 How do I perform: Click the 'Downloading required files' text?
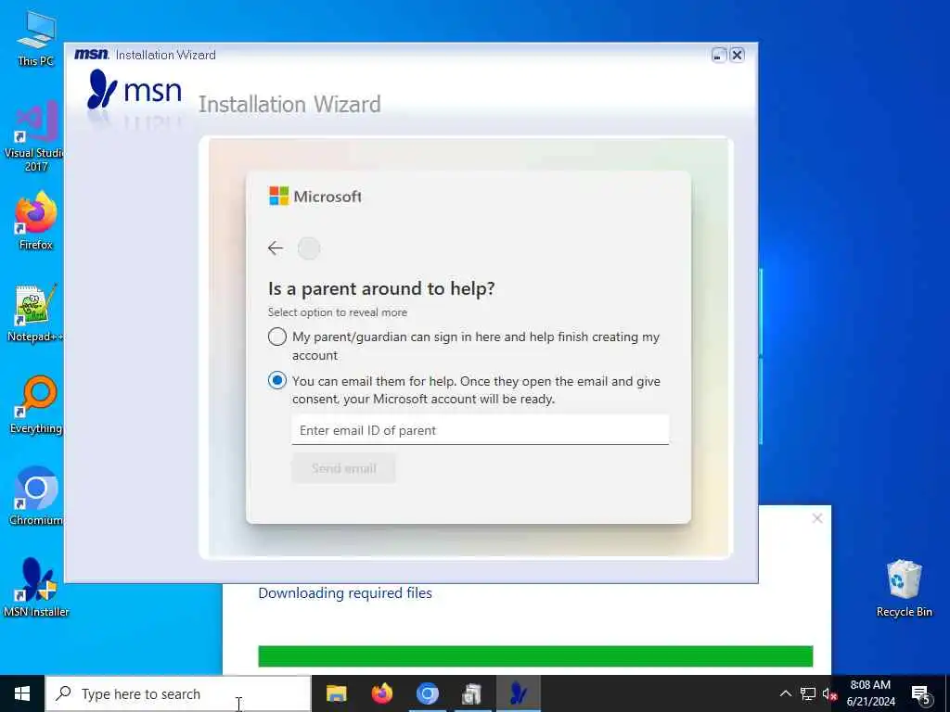[345, 592]
